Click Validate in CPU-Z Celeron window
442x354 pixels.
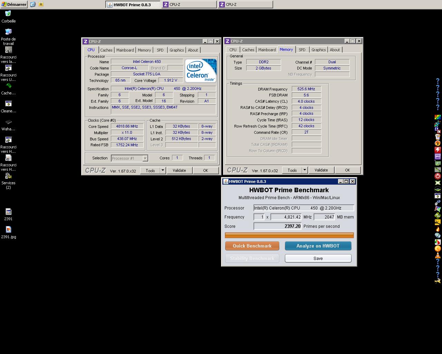click(179, 170)
